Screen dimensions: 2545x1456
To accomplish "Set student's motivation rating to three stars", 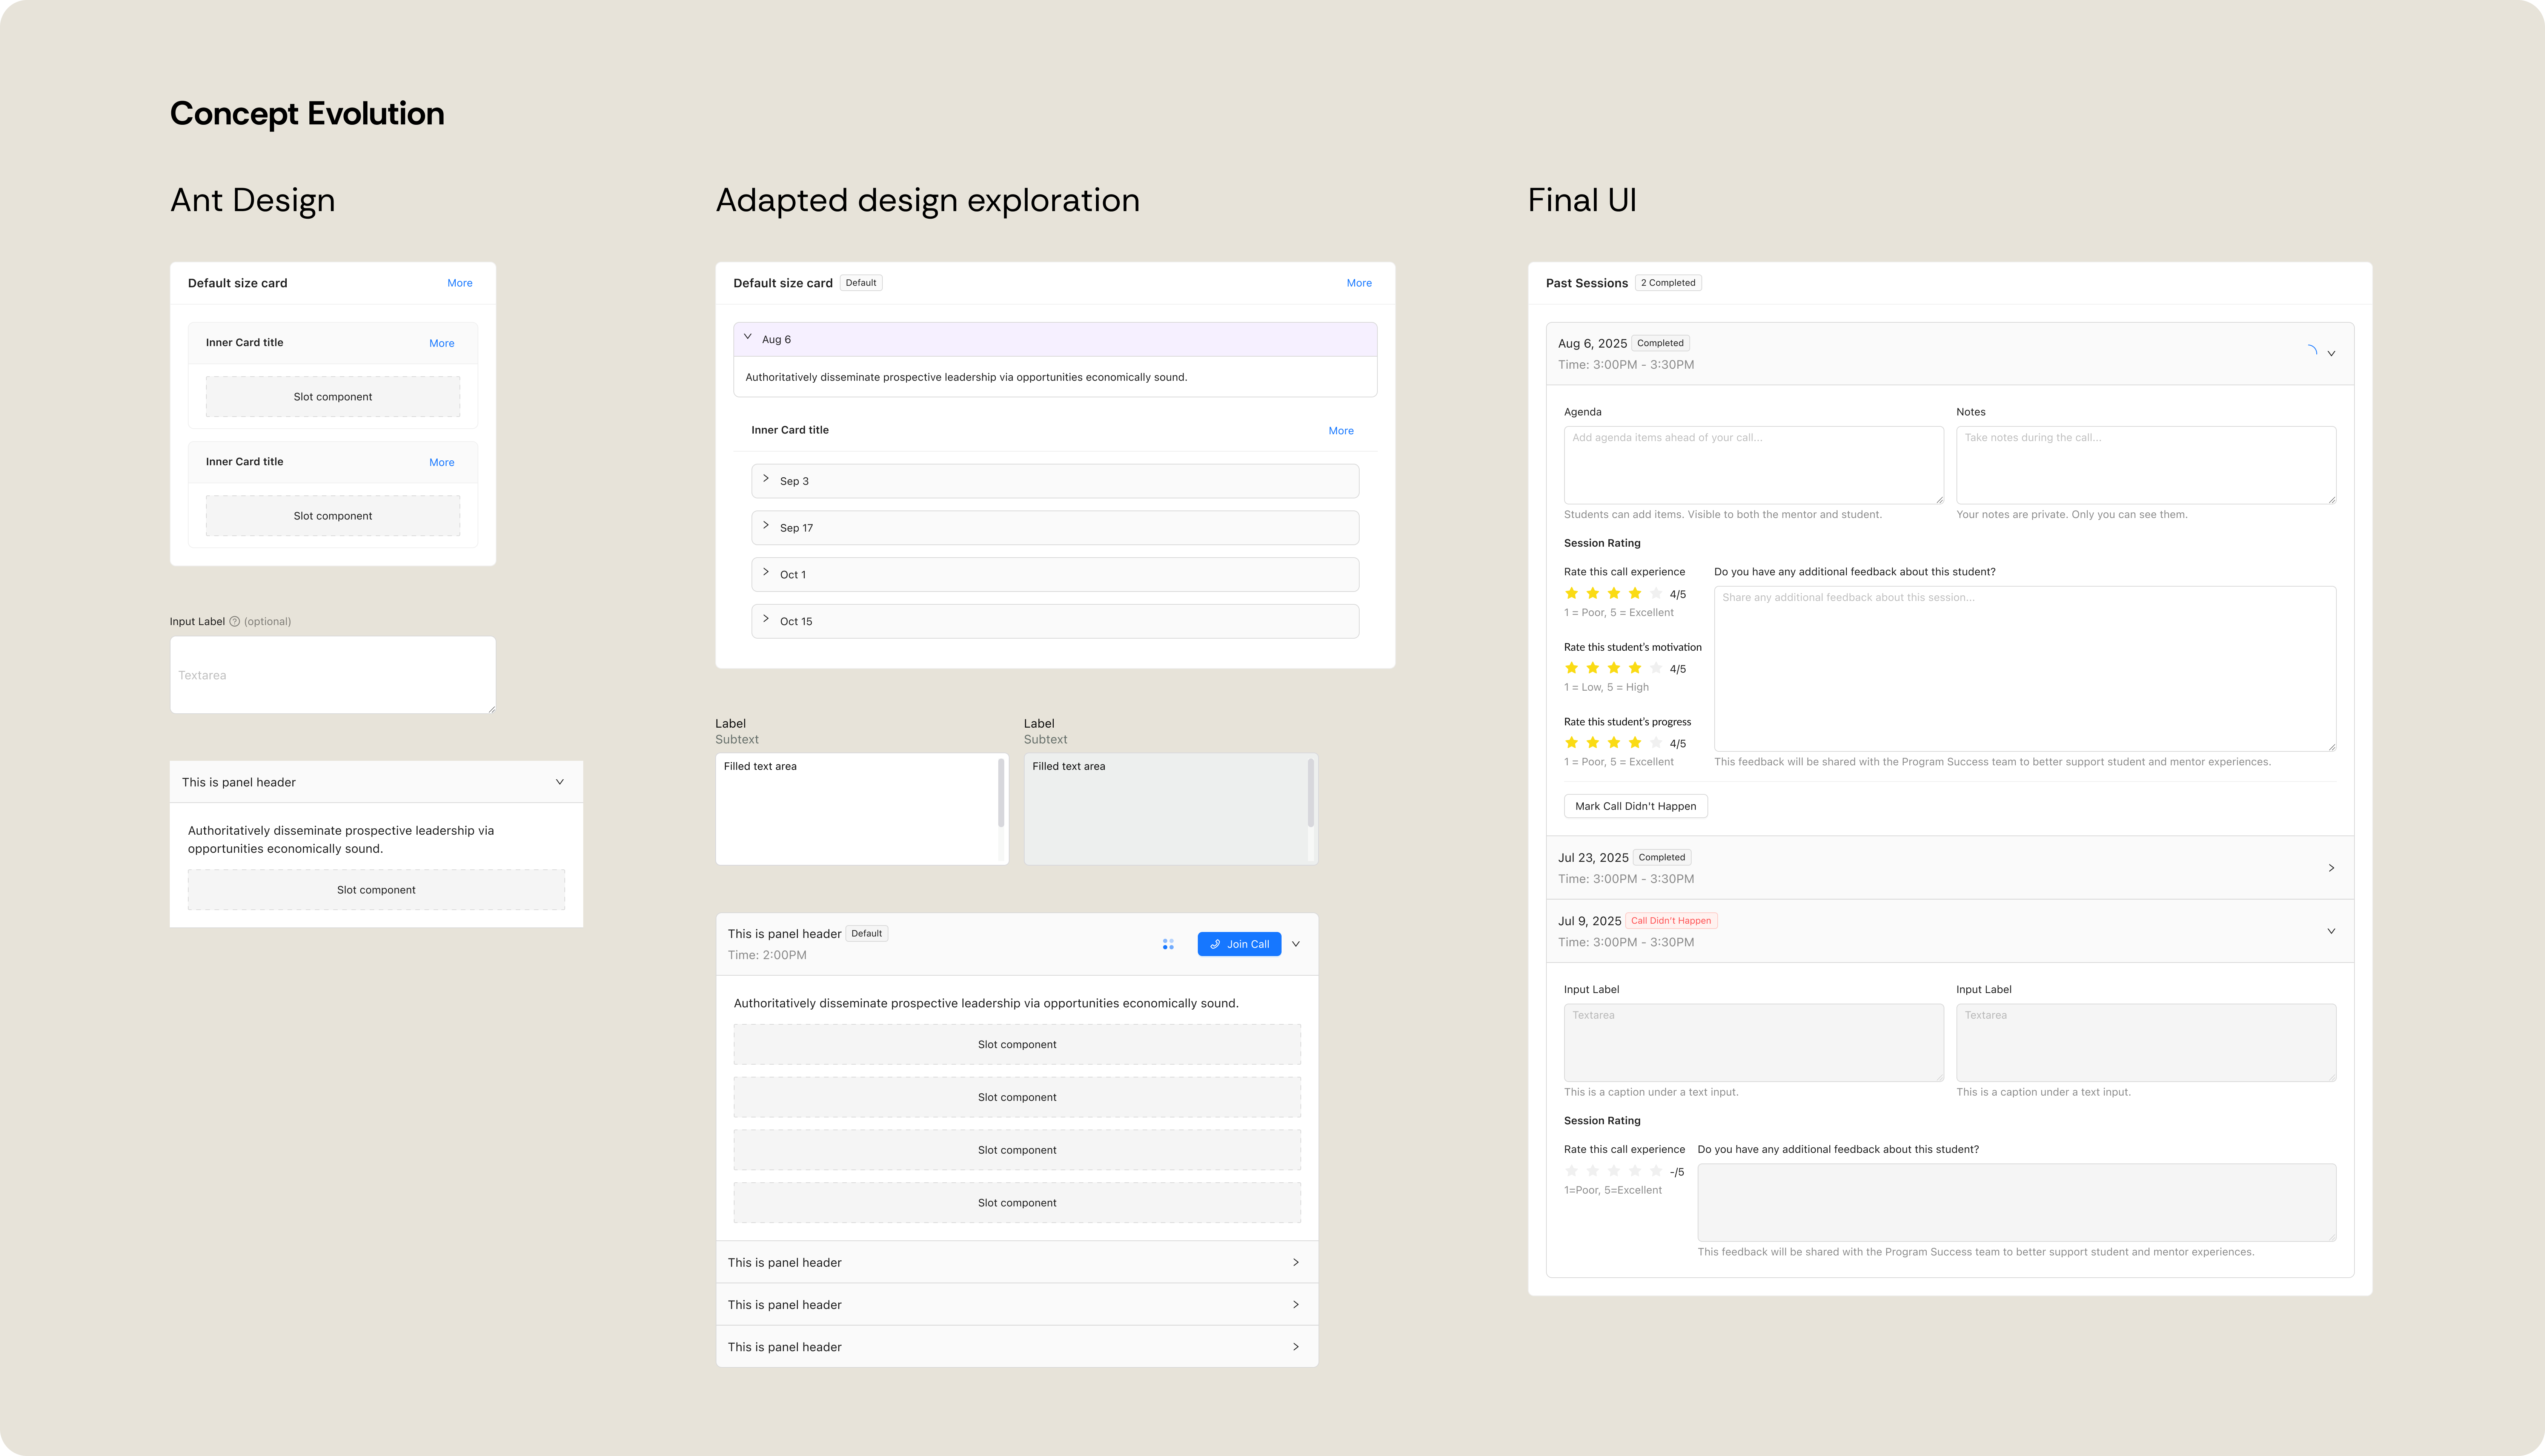I will coord(1614,668).
